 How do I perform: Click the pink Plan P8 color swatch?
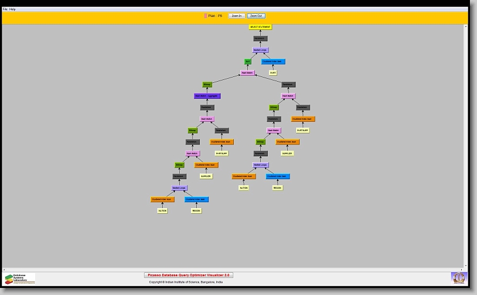pos(206,16)
